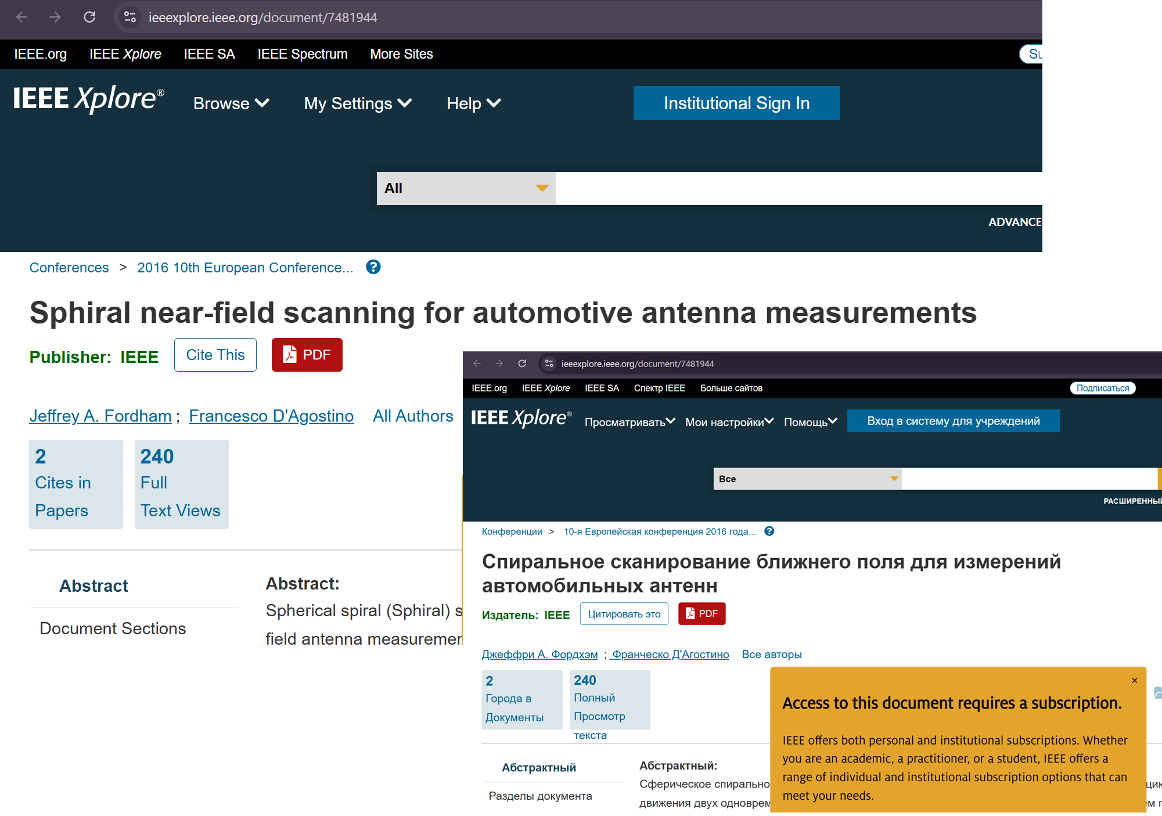Click the forward arrow in the English browser window
This screenshot has width=1162, height=816.
pos(55,17)
